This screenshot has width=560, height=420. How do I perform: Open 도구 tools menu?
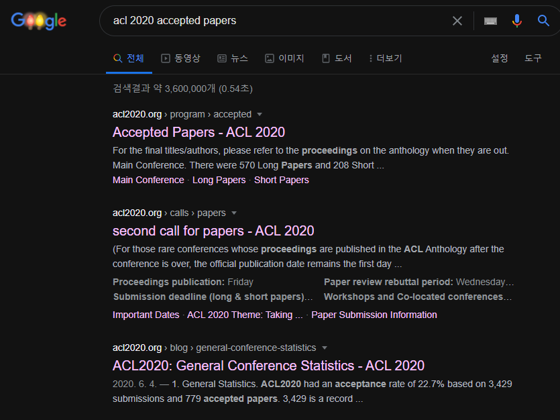[533, 58]
